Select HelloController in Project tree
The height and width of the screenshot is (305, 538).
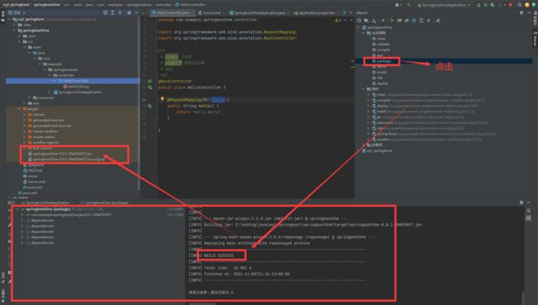point(75,81)
